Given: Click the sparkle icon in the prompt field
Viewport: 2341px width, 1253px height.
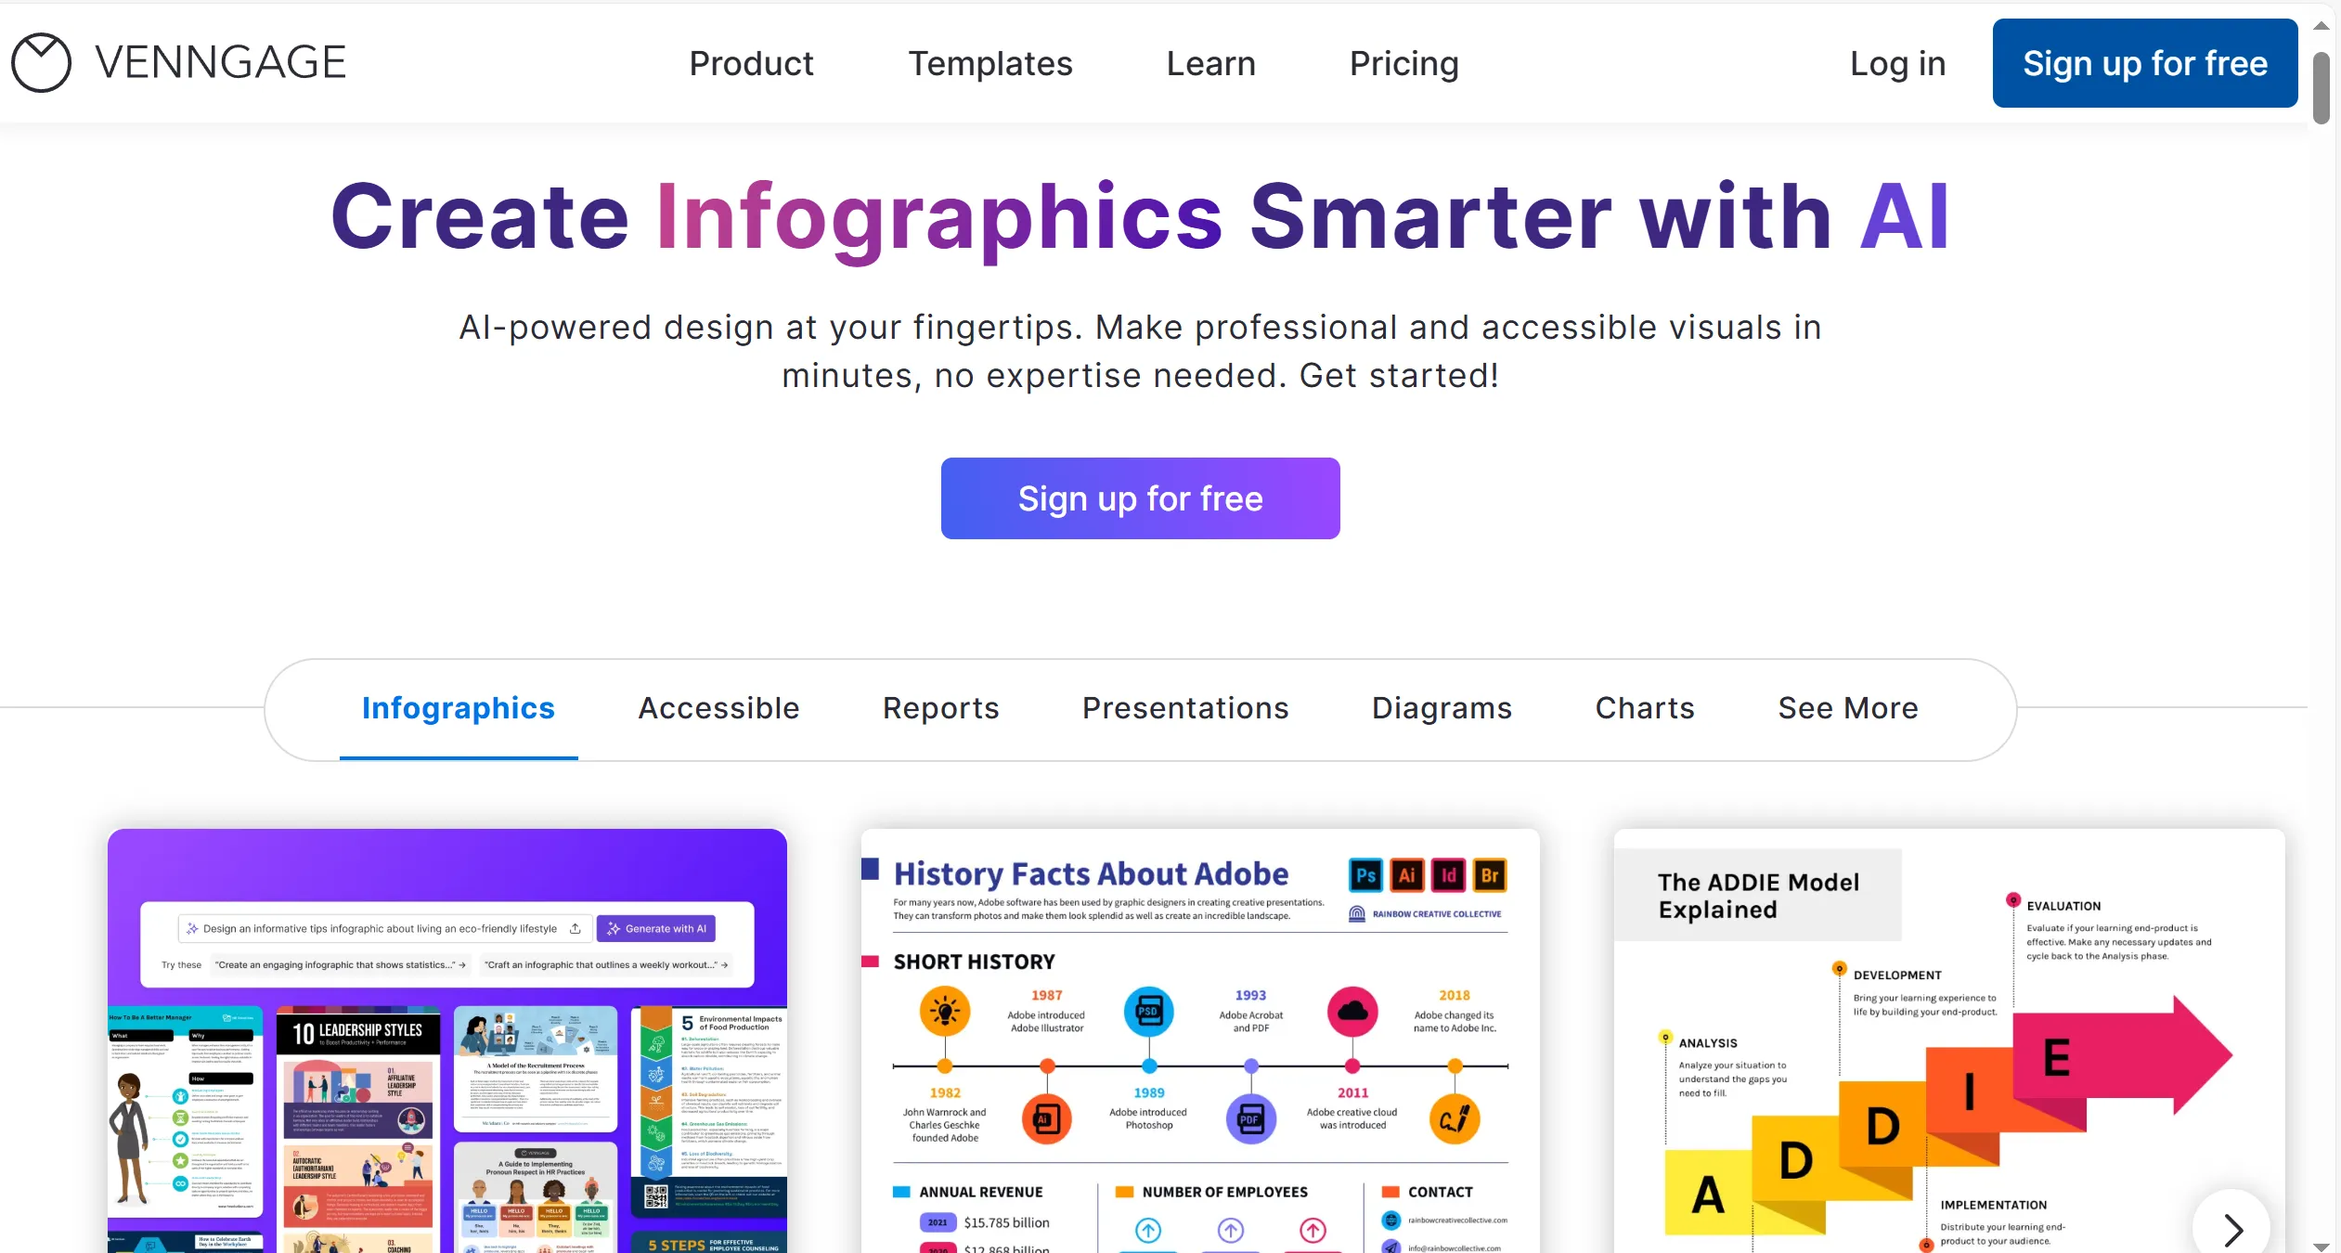Looking at the screenshot, I should click(192, 928).
